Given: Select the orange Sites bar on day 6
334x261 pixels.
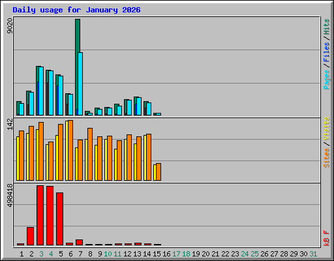Looking at the screenshot, I should [x=70, y=150].
